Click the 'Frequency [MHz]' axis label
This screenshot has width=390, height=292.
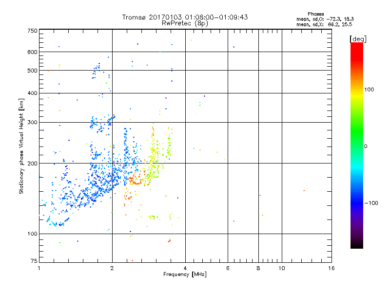click(x=185, y=274)
